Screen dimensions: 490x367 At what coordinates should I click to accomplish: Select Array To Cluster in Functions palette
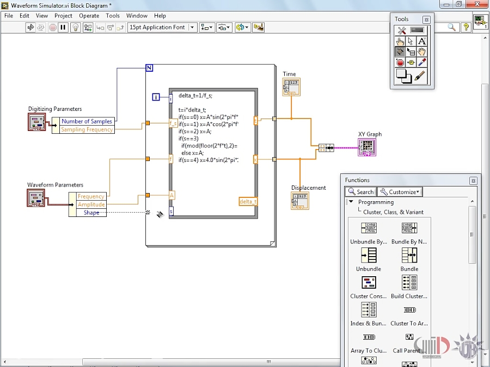pyautogui.click(x=368, y=337)
